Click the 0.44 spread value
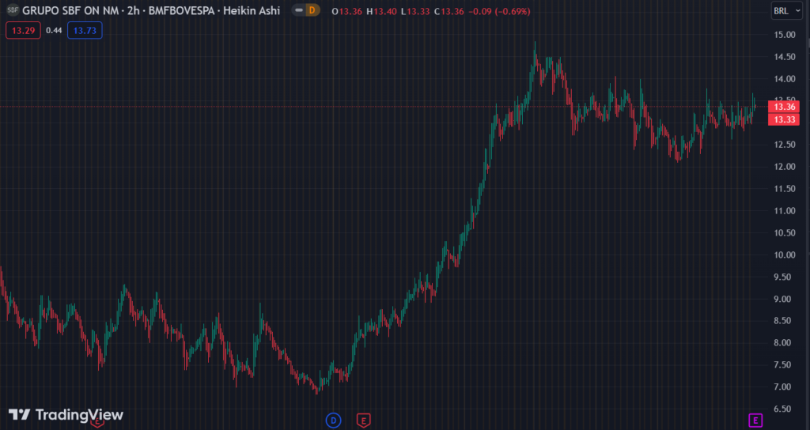This screenshot has height=430, width=810. [54, 31]
